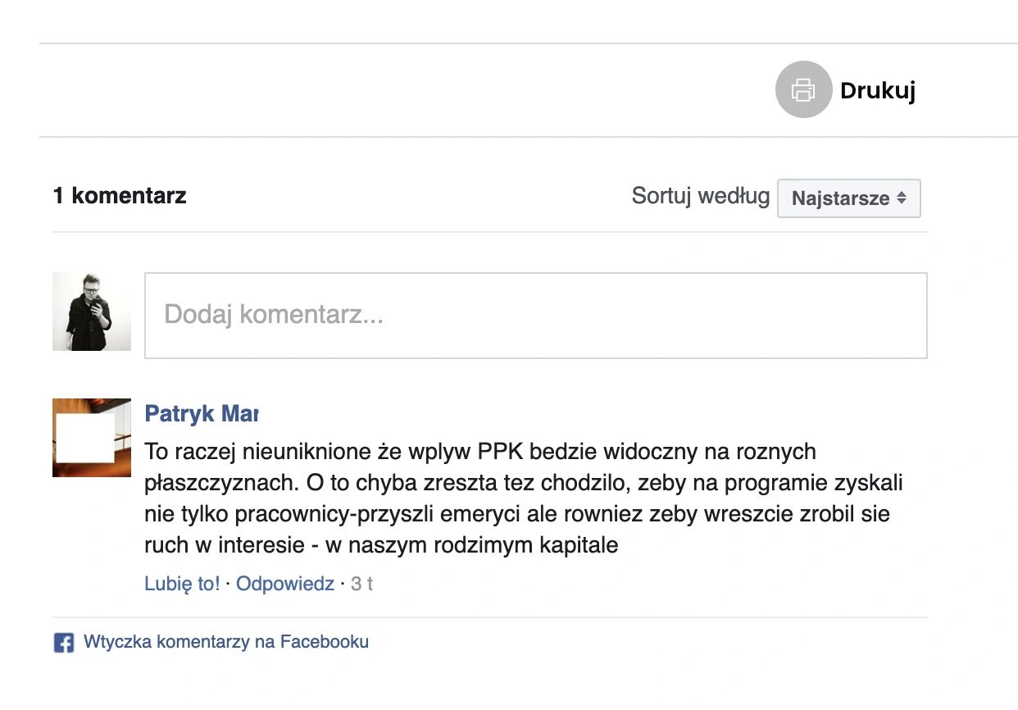Click the white box on commenter's avatar

coord(83,437)
